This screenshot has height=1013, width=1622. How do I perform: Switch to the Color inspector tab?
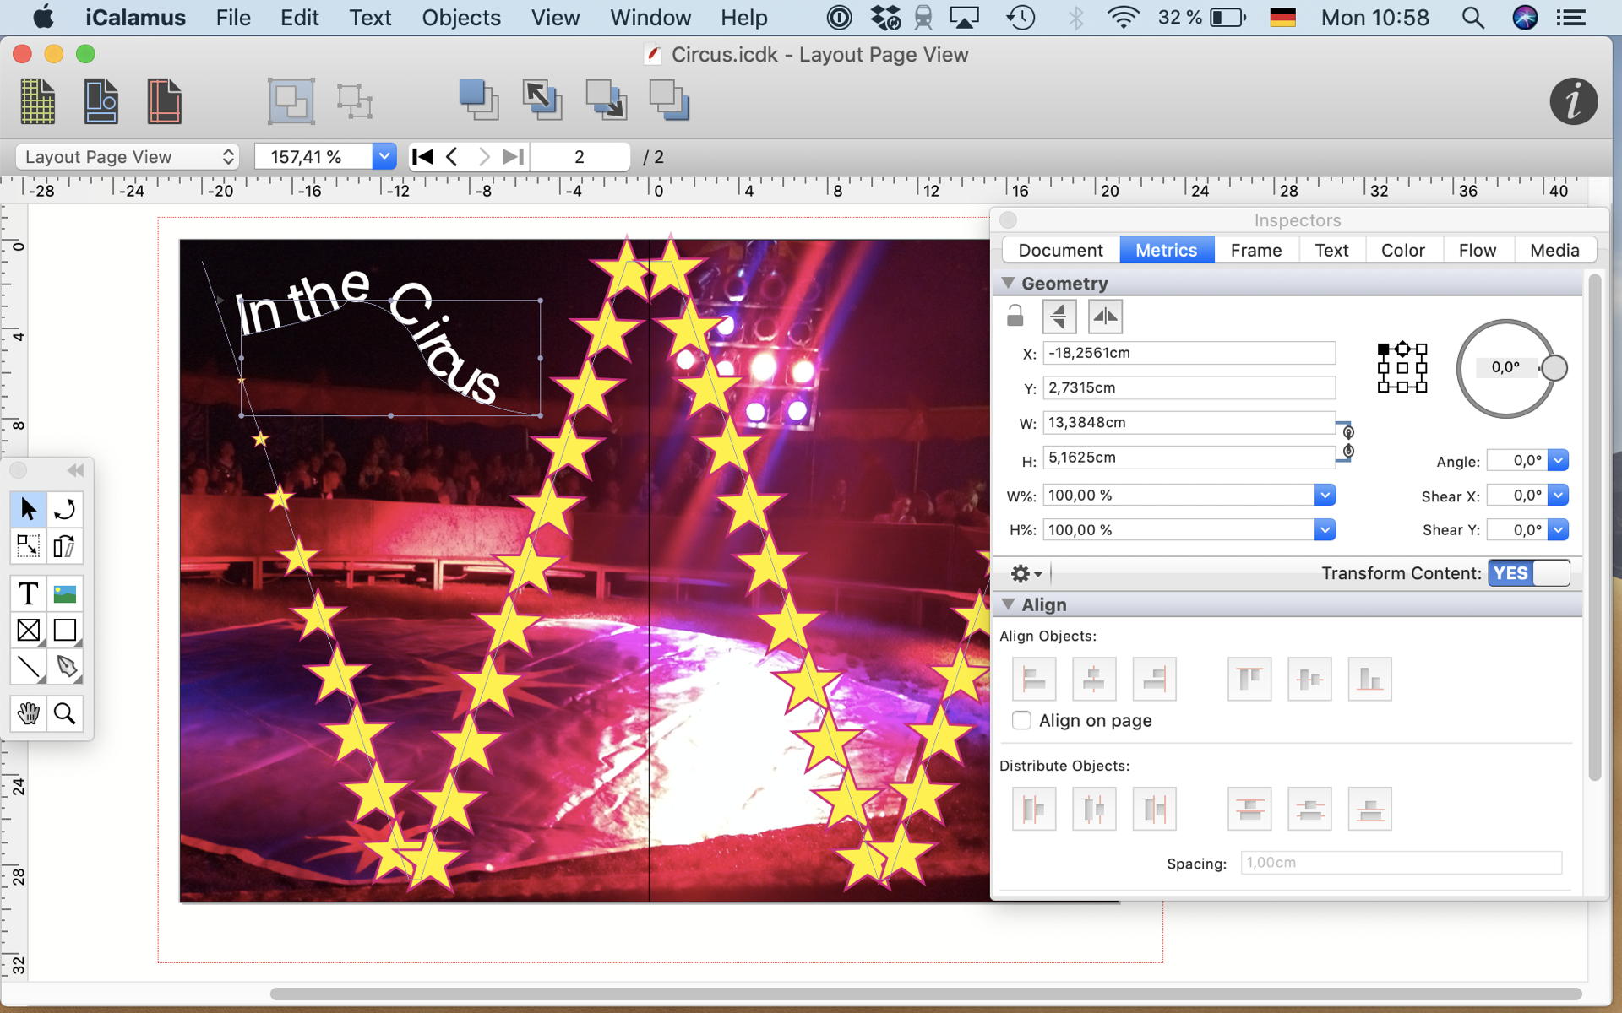tap(1403, 250)
